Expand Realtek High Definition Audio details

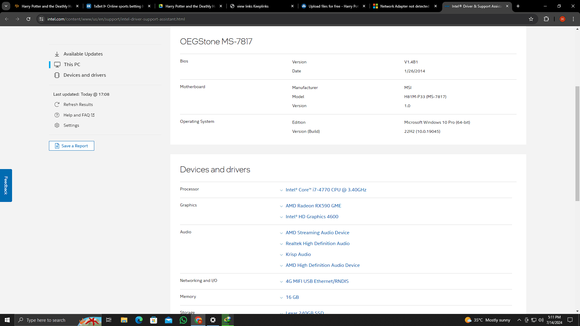(317, 244)
